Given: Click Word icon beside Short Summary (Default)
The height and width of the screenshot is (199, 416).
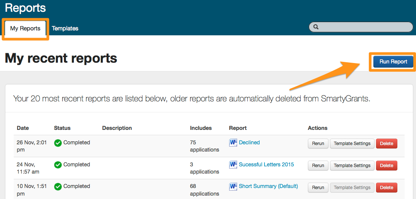Looking at the screenshot, I should [233, 186].
